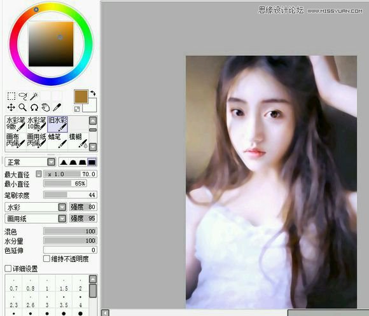Select the third flatter brush edge shape
This screenshot has width=369, height=316.
[x=82, y=162]
